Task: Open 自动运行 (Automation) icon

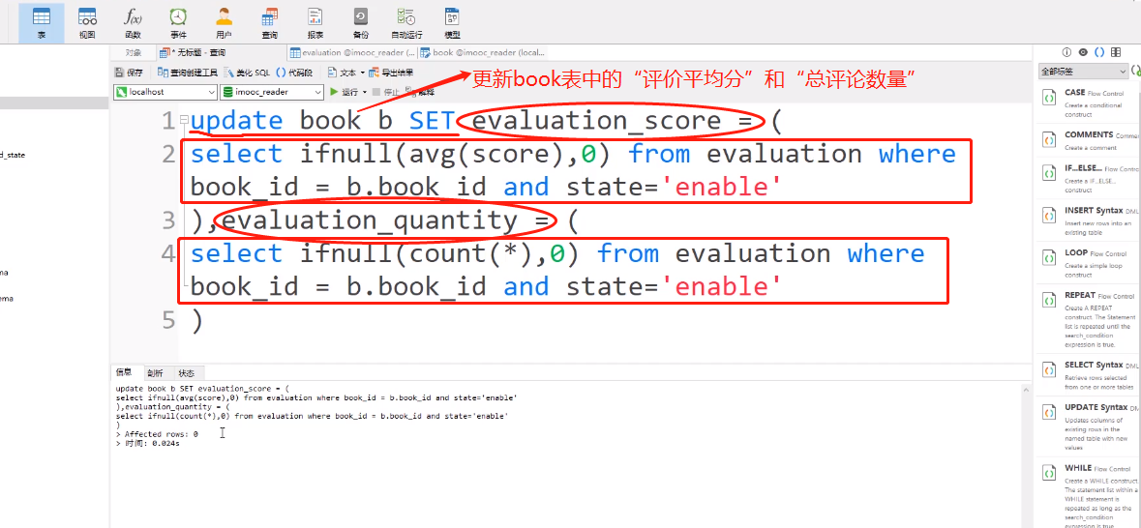Action: [406, 22]
